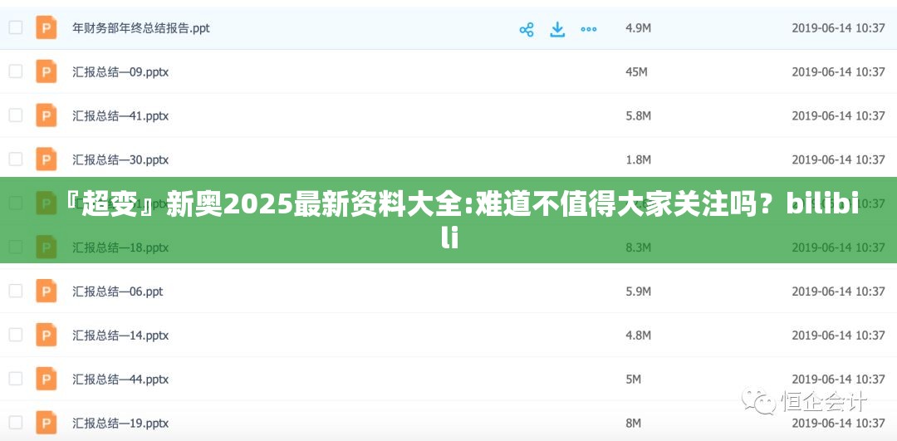This screenshot has width=897, height=441.
Task: Click the PPT icon of 汇报总结—41.pptx
Action: pos(47,115)
